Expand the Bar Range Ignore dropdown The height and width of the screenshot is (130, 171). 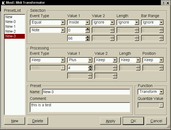point(161,22)
